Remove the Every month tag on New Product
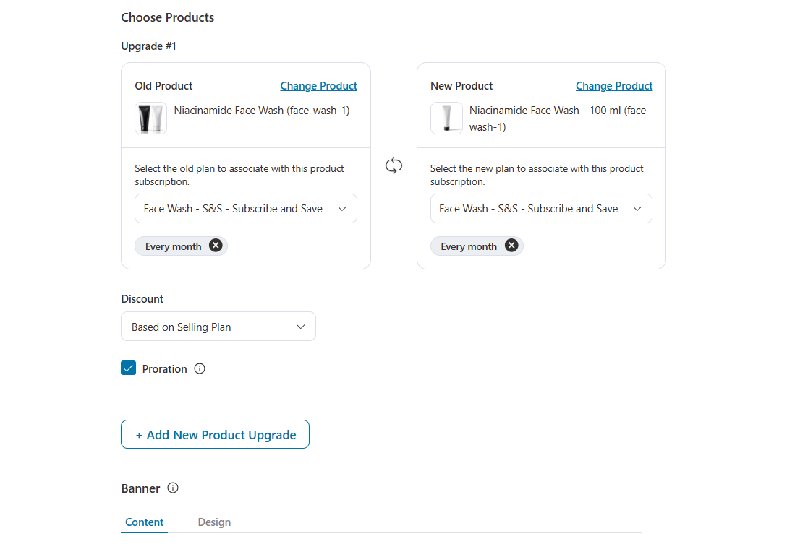 [511, 246]
